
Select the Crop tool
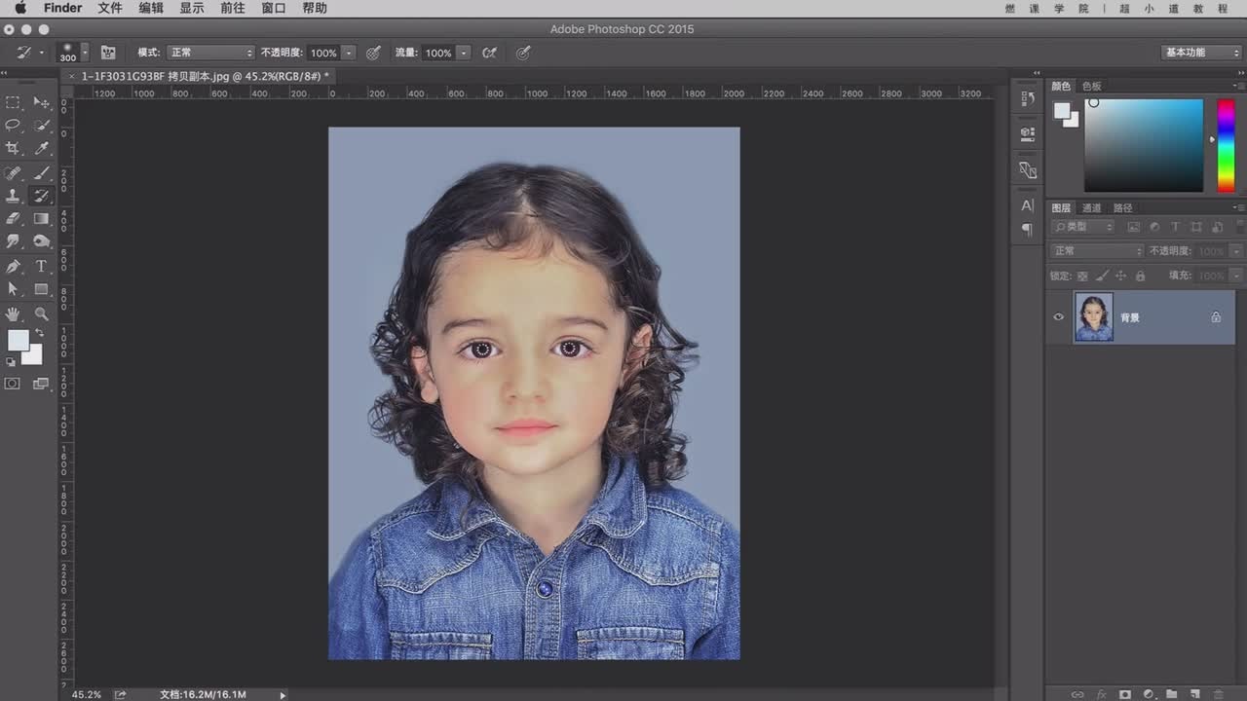[13, 149]
